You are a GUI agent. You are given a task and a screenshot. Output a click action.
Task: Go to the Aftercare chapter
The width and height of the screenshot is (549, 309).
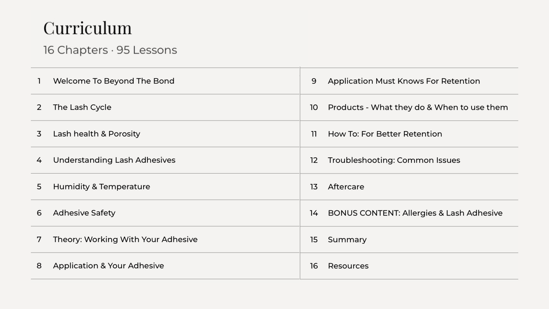346,187
